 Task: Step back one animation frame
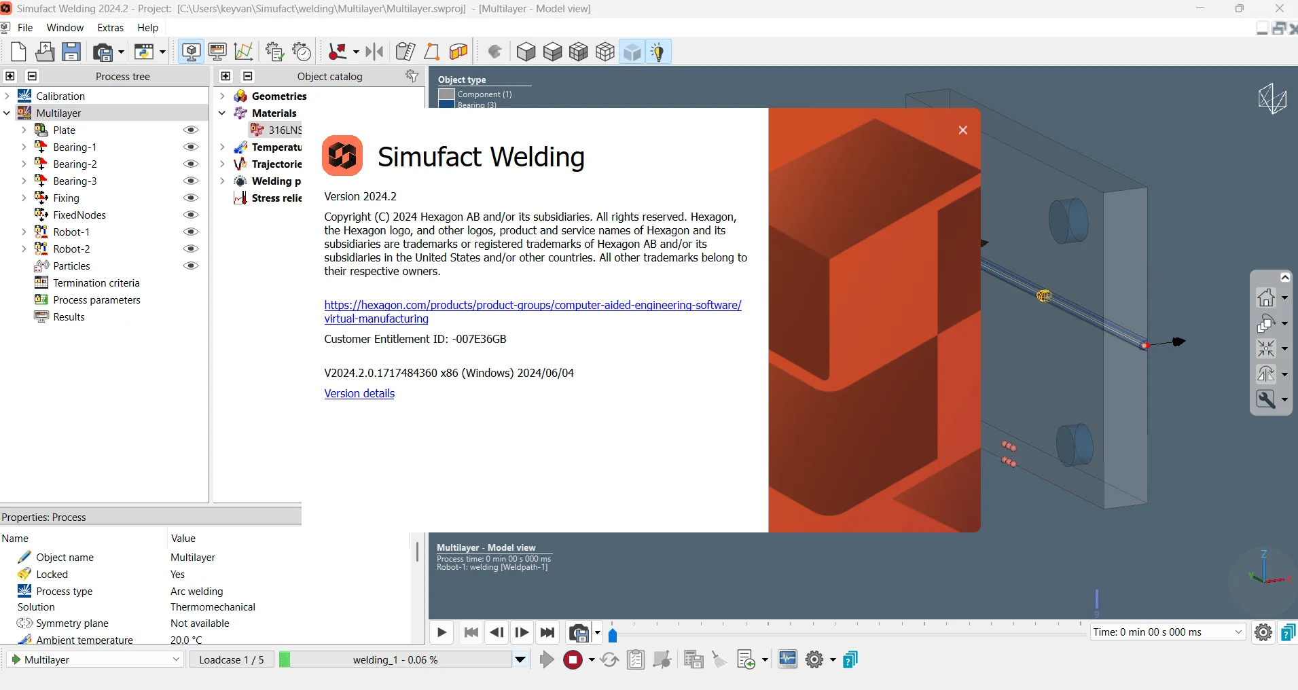tap(497, 632)
